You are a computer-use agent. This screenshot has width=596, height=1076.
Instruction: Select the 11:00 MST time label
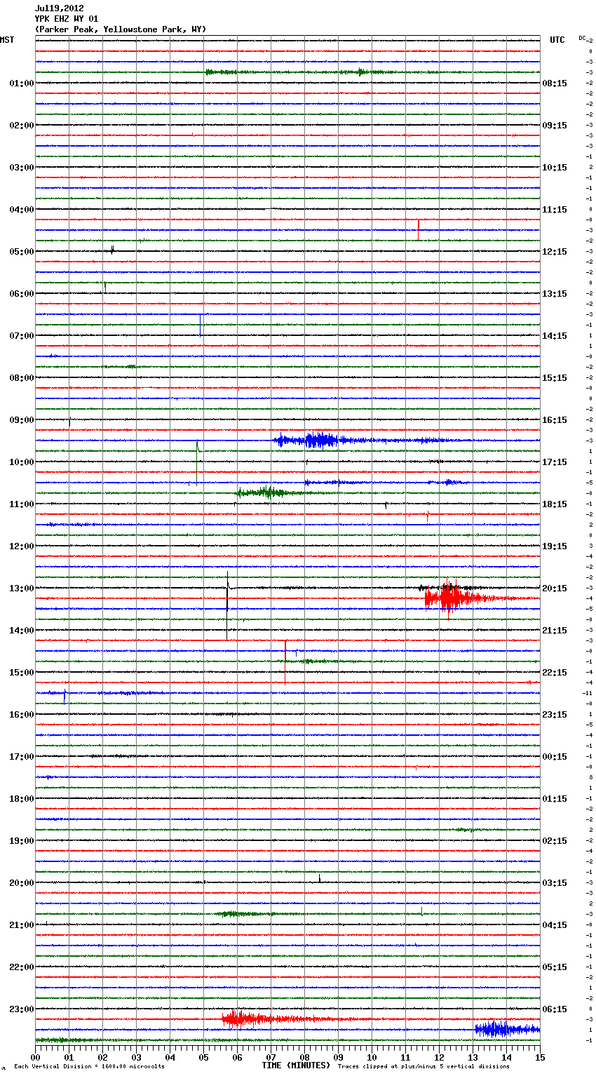coord(21,504)
